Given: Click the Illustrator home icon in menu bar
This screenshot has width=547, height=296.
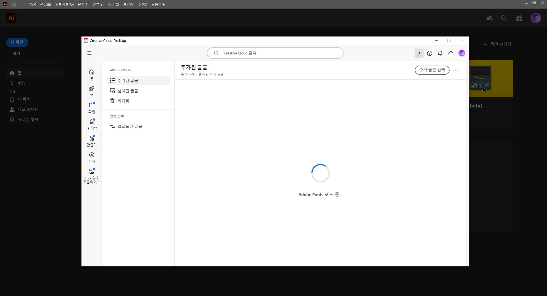Looking at the screenshot, I should click(14, 4).
